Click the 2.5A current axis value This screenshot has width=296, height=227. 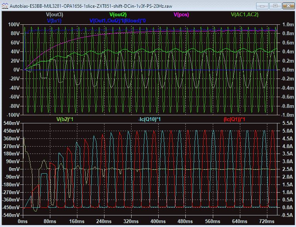pos(288,169)
